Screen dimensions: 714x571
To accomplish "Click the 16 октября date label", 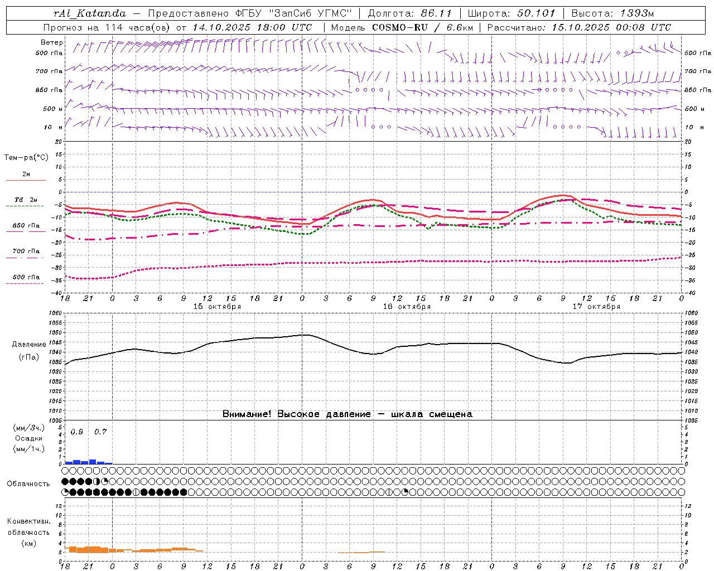I will (407, 307).
